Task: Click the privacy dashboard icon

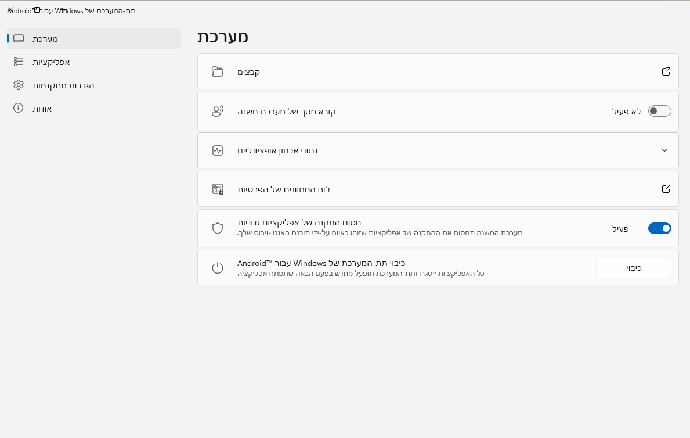Action: pos(218,189)
